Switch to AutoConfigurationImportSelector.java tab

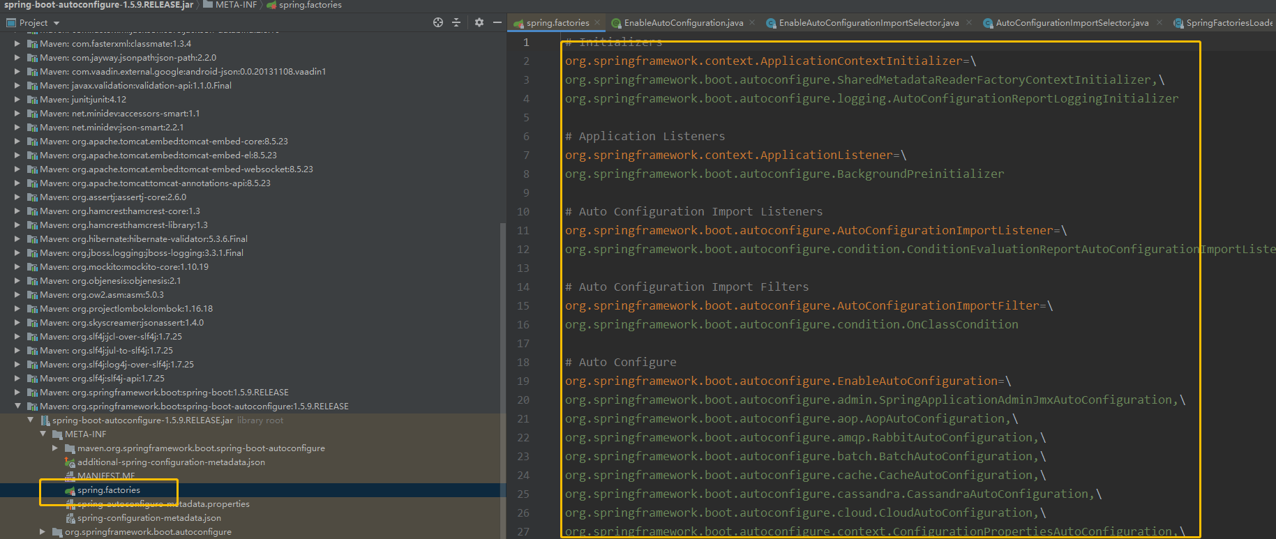click(1072, 23)
